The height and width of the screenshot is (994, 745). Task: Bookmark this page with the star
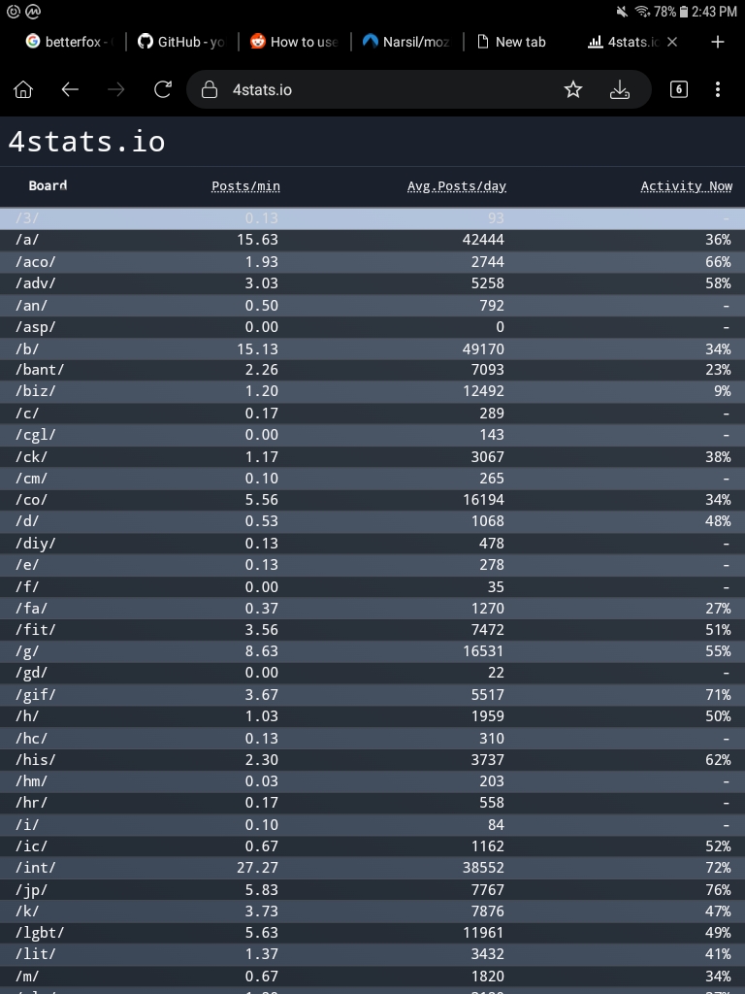point(572,89)
